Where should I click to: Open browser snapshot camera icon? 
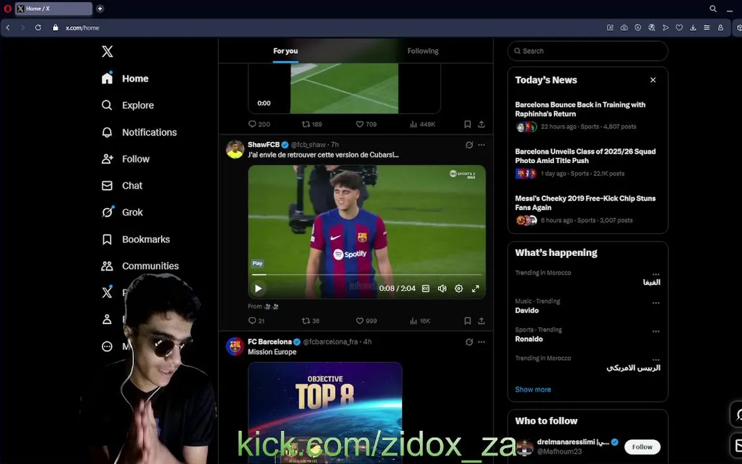[624, 28]
